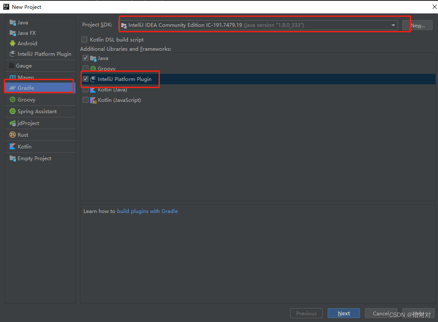Check the Groovy framework checkbox

(86, 68)
